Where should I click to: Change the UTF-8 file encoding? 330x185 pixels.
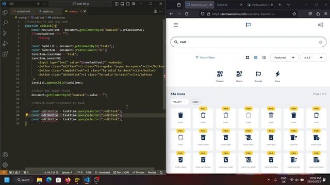click(79, 173)
